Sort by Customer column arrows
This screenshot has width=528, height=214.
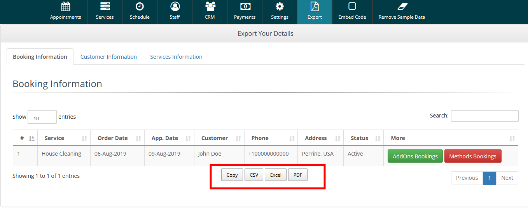(238, 139)
